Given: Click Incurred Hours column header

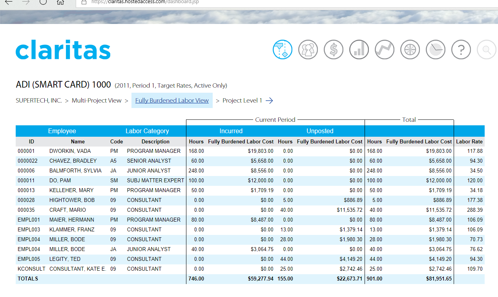Looking at the screenshot, I should [x=196, y=142].
